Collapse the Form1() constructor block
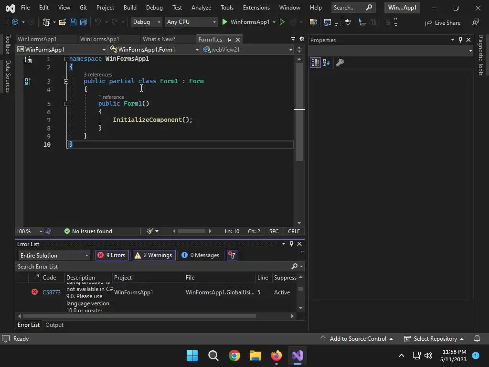This screenshot has width=489, height=367. (66, 104)
